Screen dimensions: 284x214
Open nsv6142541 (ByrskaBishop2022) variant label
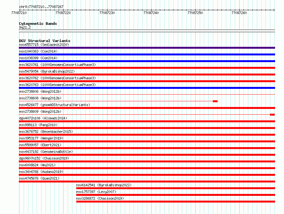point(104,185)
